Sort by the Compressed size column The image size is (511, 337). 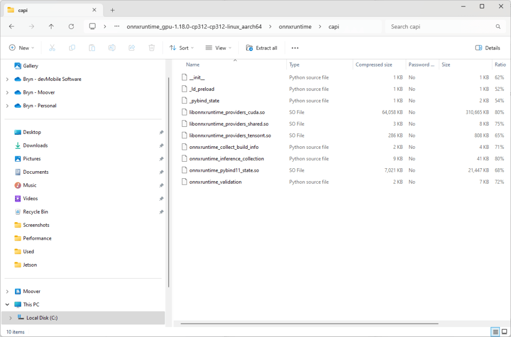click(x=373, y=64)
